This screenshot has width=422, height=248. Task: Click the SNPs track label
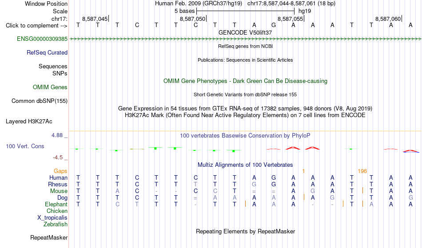pyautogui.click(x=60, y=73)
